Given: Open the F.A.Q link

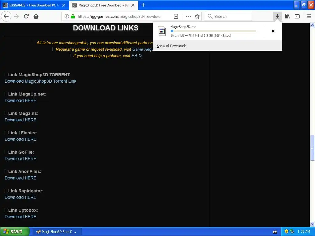Looking at the screenshot, I should pyautogui.click(x=136, y=56).
